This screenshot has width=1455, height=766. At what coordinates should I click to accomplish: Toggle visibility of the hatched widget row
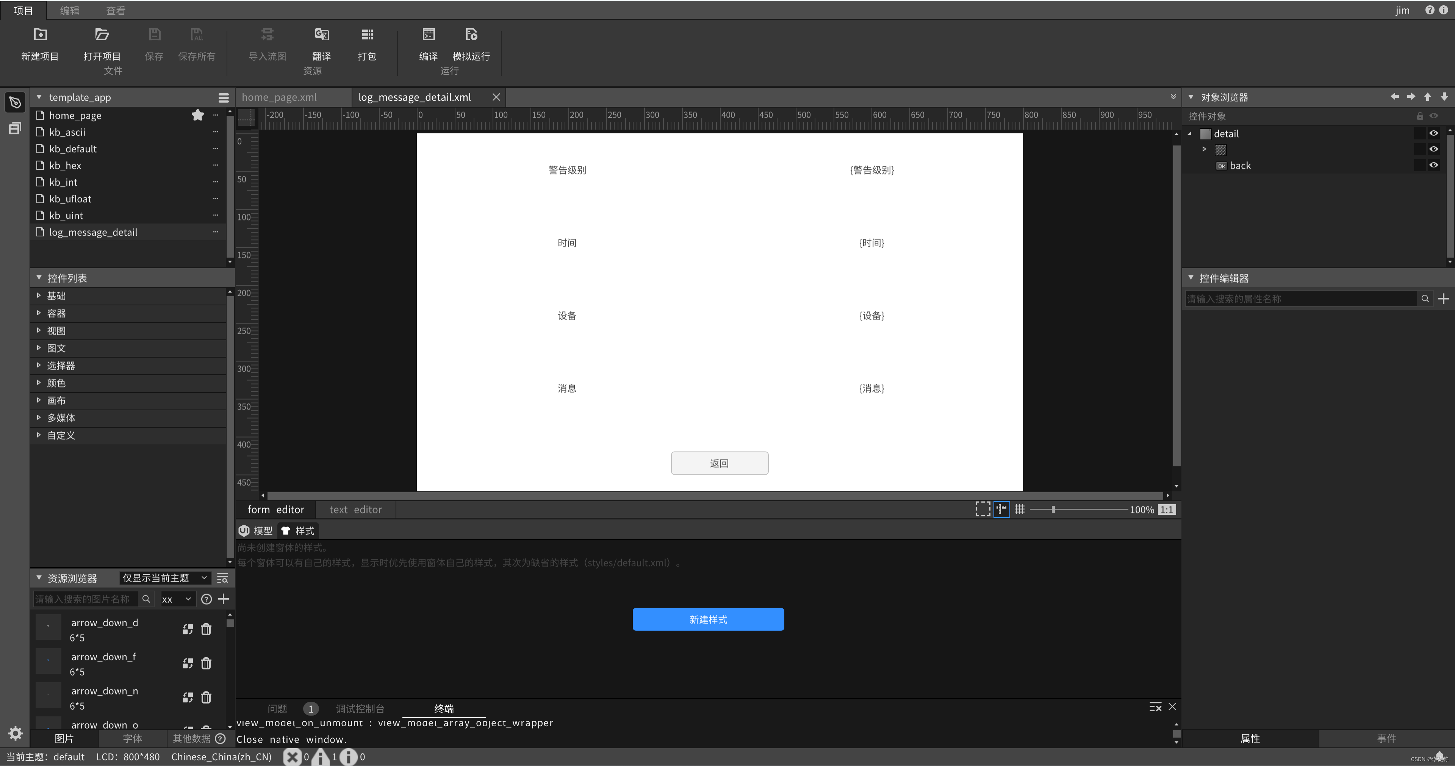tap(1433, 149)
